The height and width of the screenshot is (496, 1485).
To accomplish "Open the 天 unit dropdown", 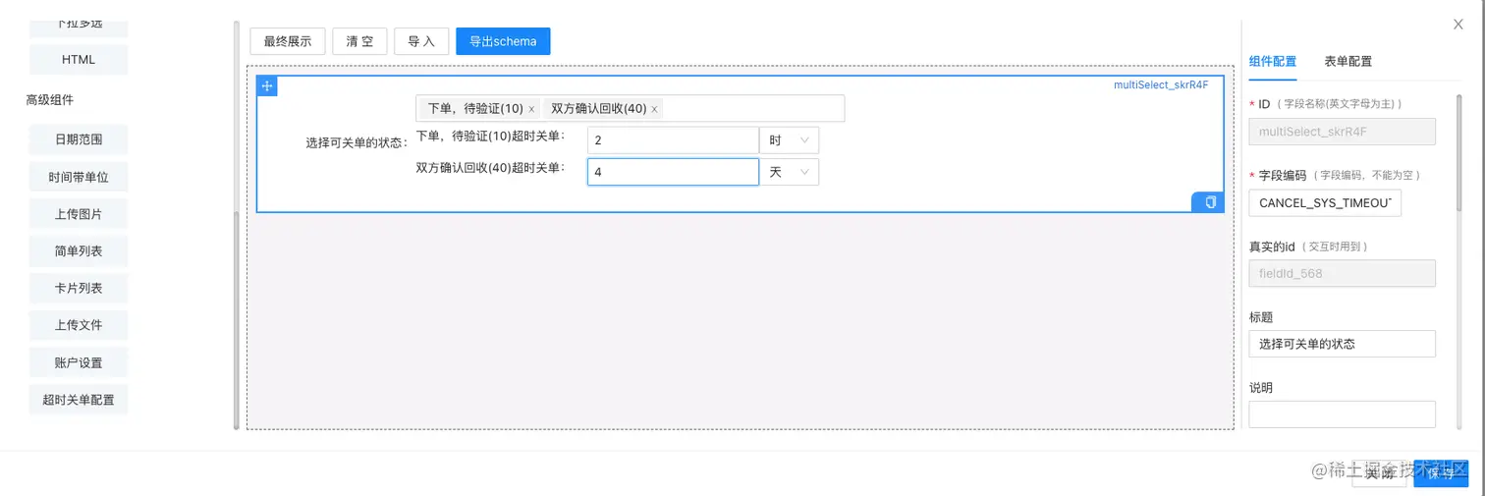I will click(789, 172).
